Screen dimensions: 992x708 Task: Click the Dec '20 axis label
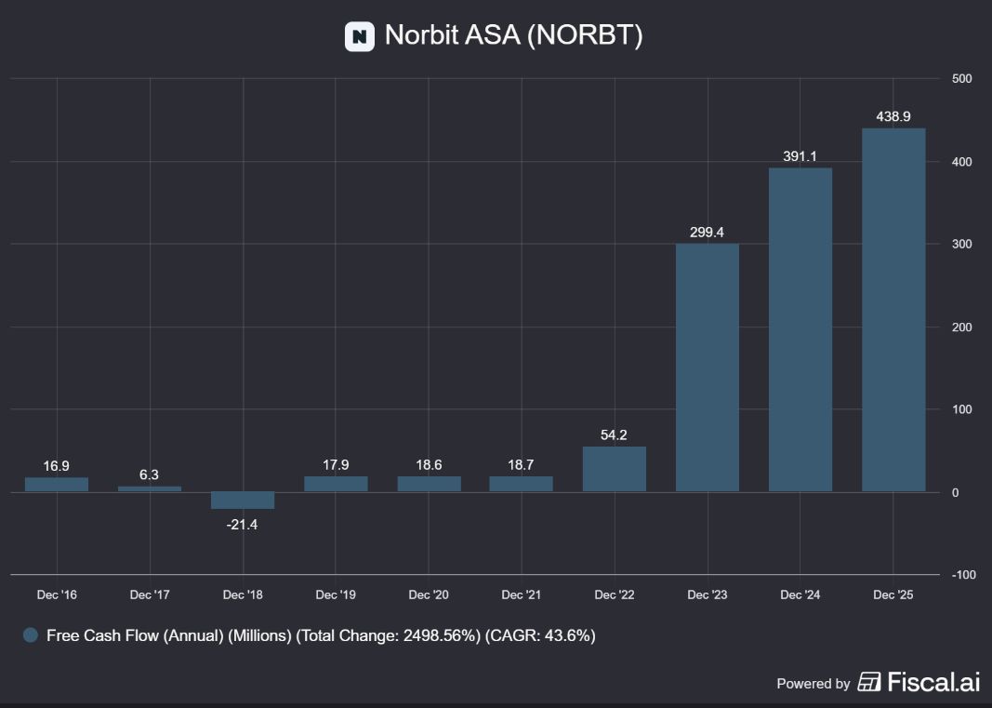tap(429, 594)
